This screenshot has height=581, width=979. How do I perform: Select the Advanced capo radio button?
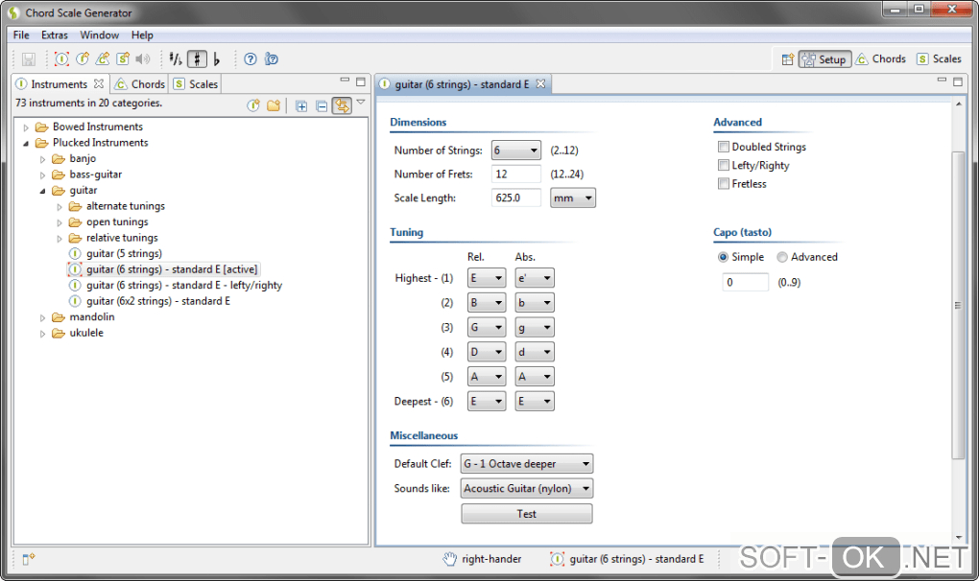click(782, 257)
